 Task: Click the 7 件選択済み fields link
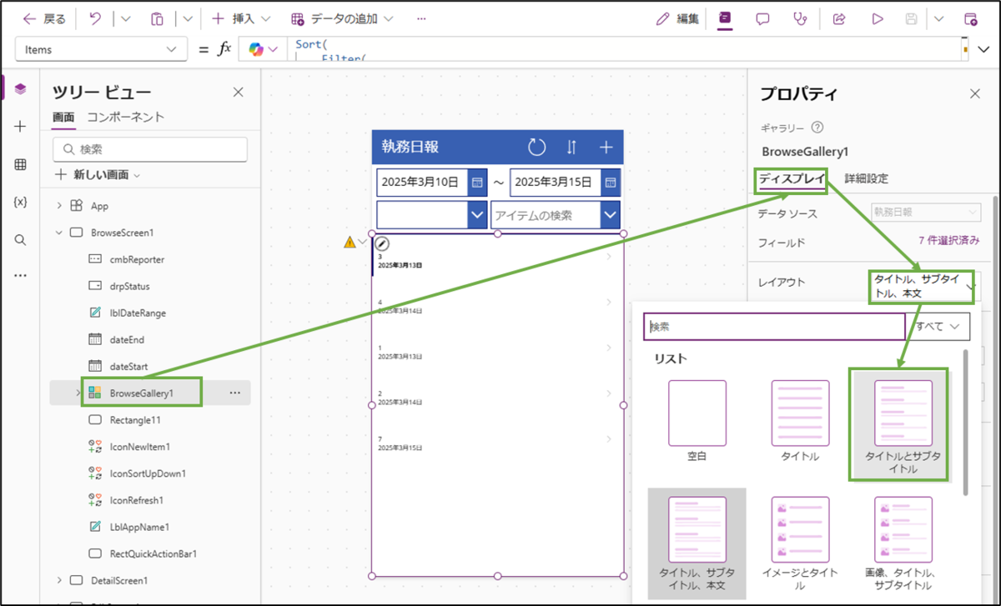pos(949,241)
